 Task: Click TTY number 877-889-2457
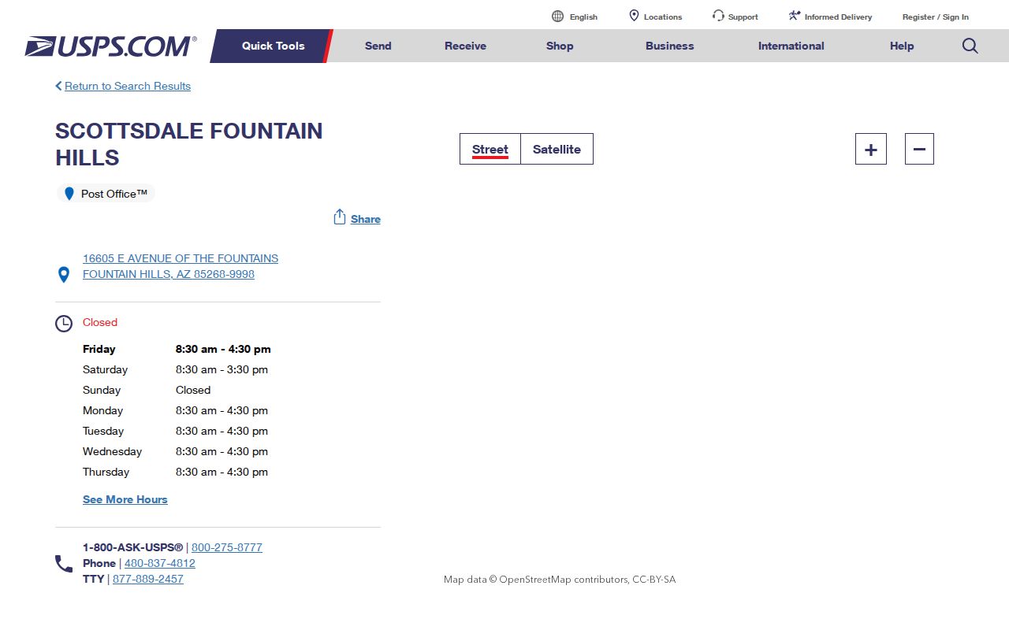tap(148, 579)
